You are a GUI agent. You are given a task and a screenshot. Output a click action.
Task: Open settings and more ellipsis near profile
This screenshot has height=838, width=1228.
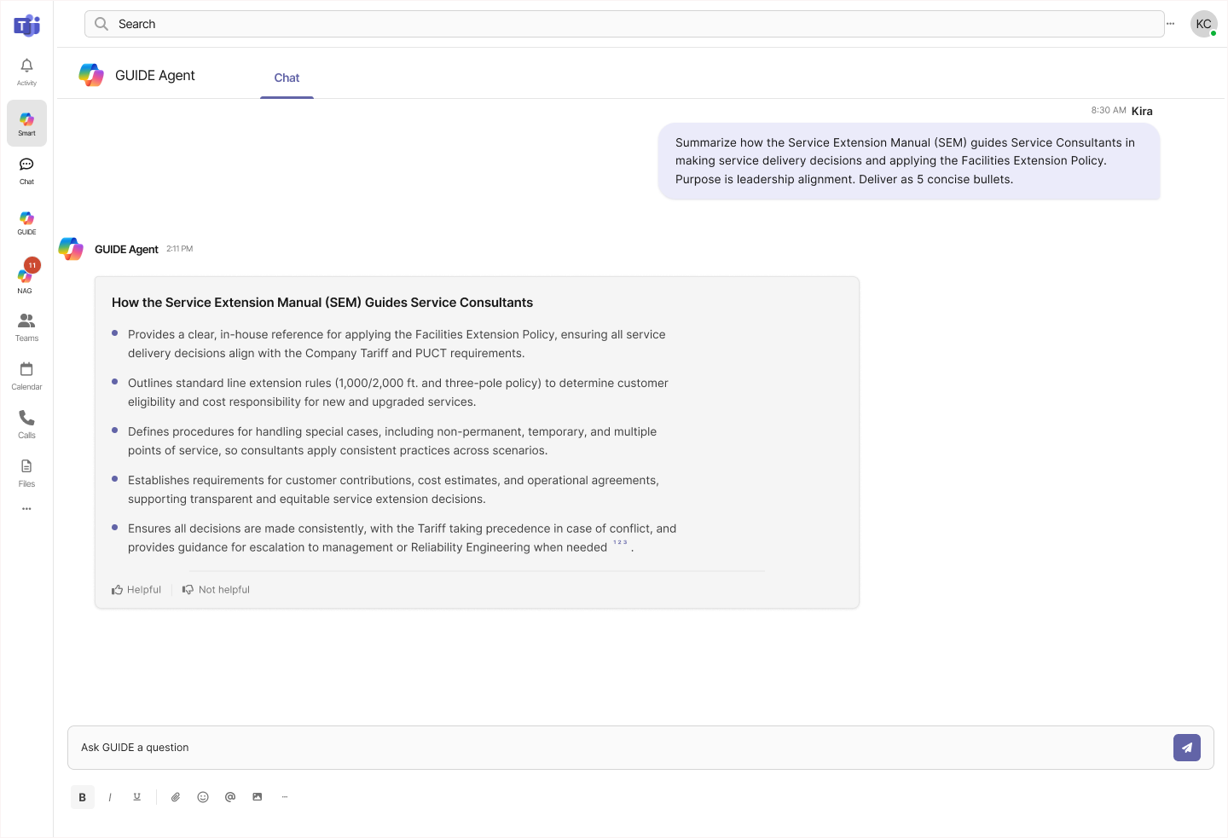(1171, 24)
